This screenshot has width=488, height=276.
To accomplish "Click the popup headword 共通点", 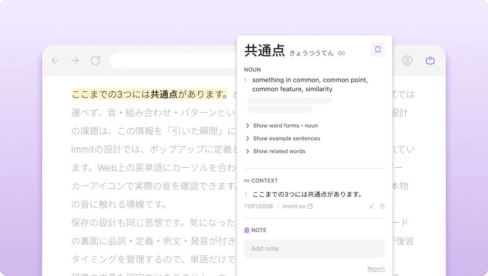I will coord(265,50).
